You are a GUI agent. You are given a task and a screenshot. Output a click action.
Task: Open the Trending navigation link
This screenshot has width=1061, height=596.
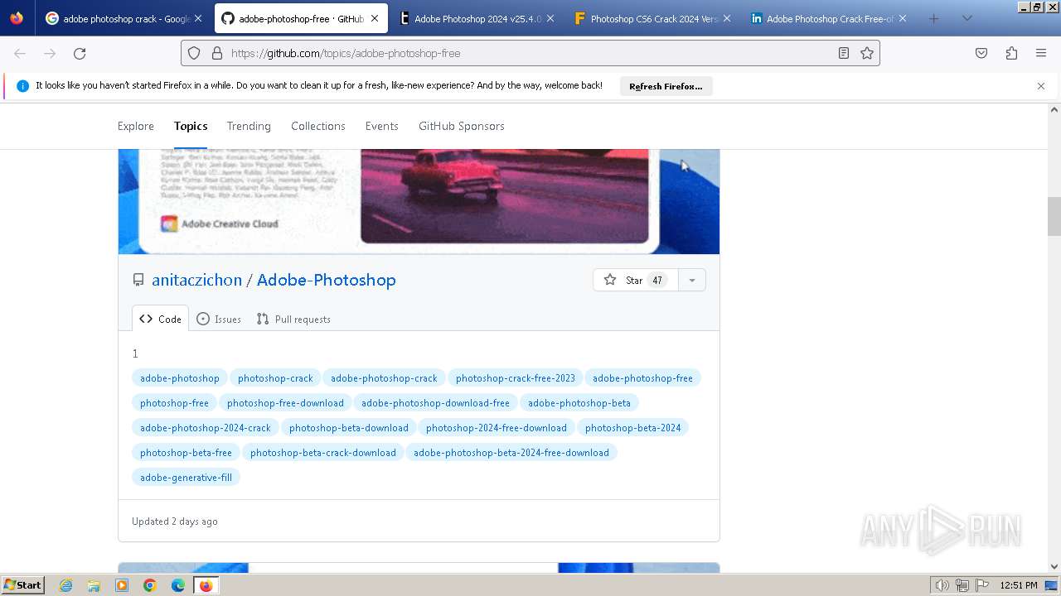pos(249,126)
